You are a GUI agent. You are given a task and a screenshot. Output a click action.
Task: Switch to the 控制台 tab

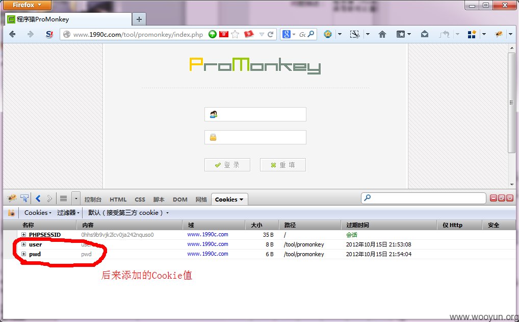(x=93, y=200)
